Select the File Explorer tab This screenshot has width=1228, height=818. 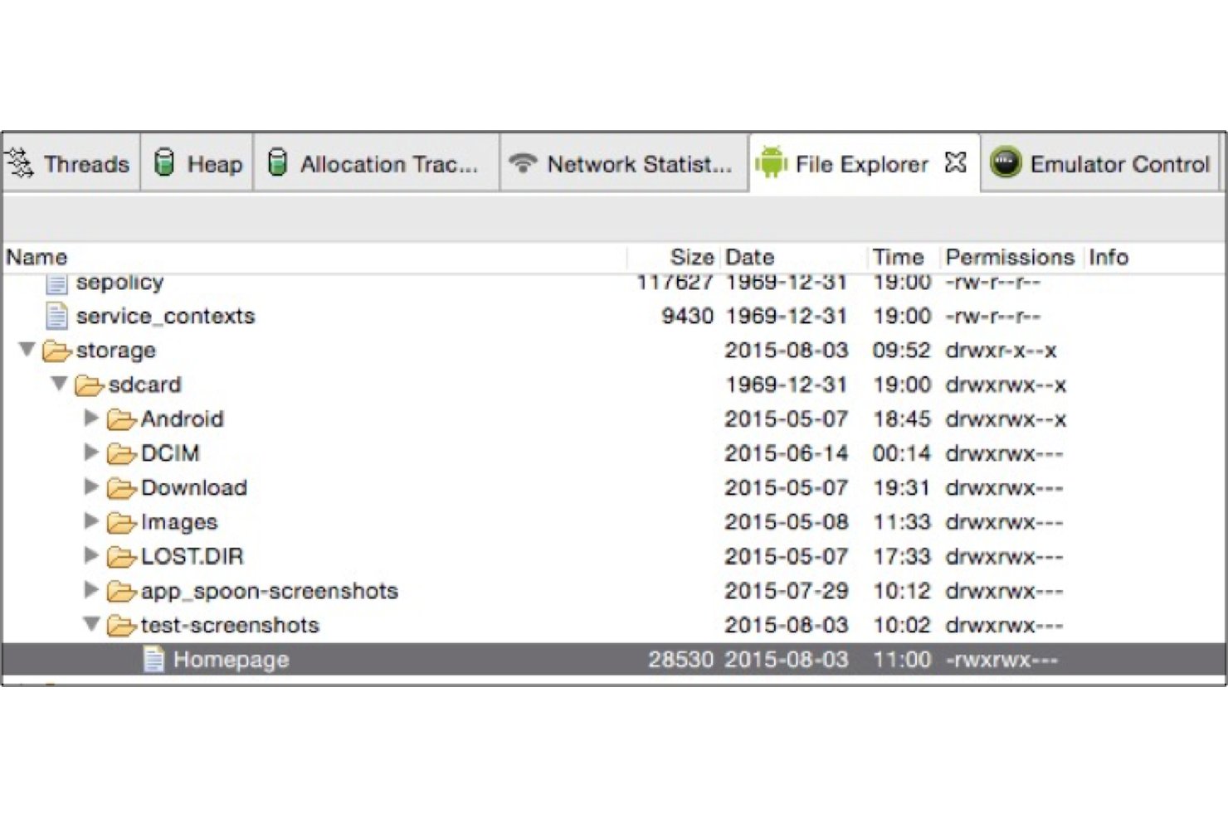click(863, 164)
